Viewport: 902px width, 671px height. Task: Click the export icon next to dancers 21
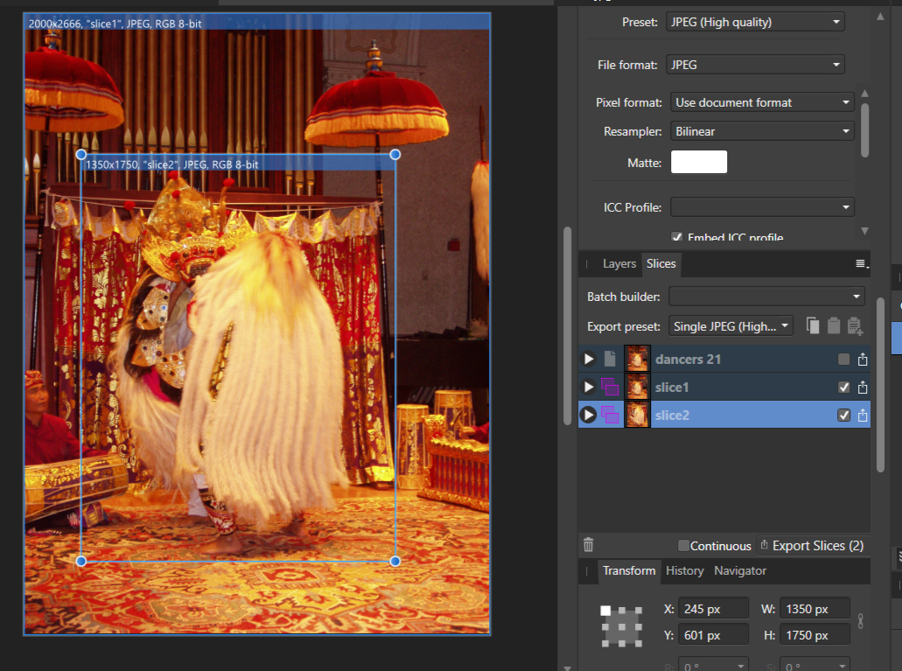(862, 359)
